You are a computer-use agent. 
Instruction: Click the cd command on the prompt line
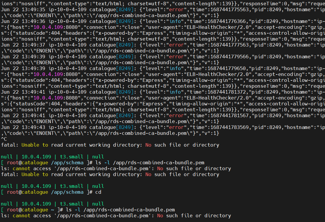tap(99, 192)
